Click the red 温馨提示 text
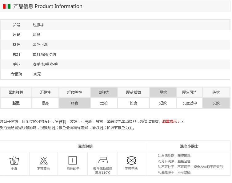232x183 pixels. pyautogui.click(x=171, y=122)
